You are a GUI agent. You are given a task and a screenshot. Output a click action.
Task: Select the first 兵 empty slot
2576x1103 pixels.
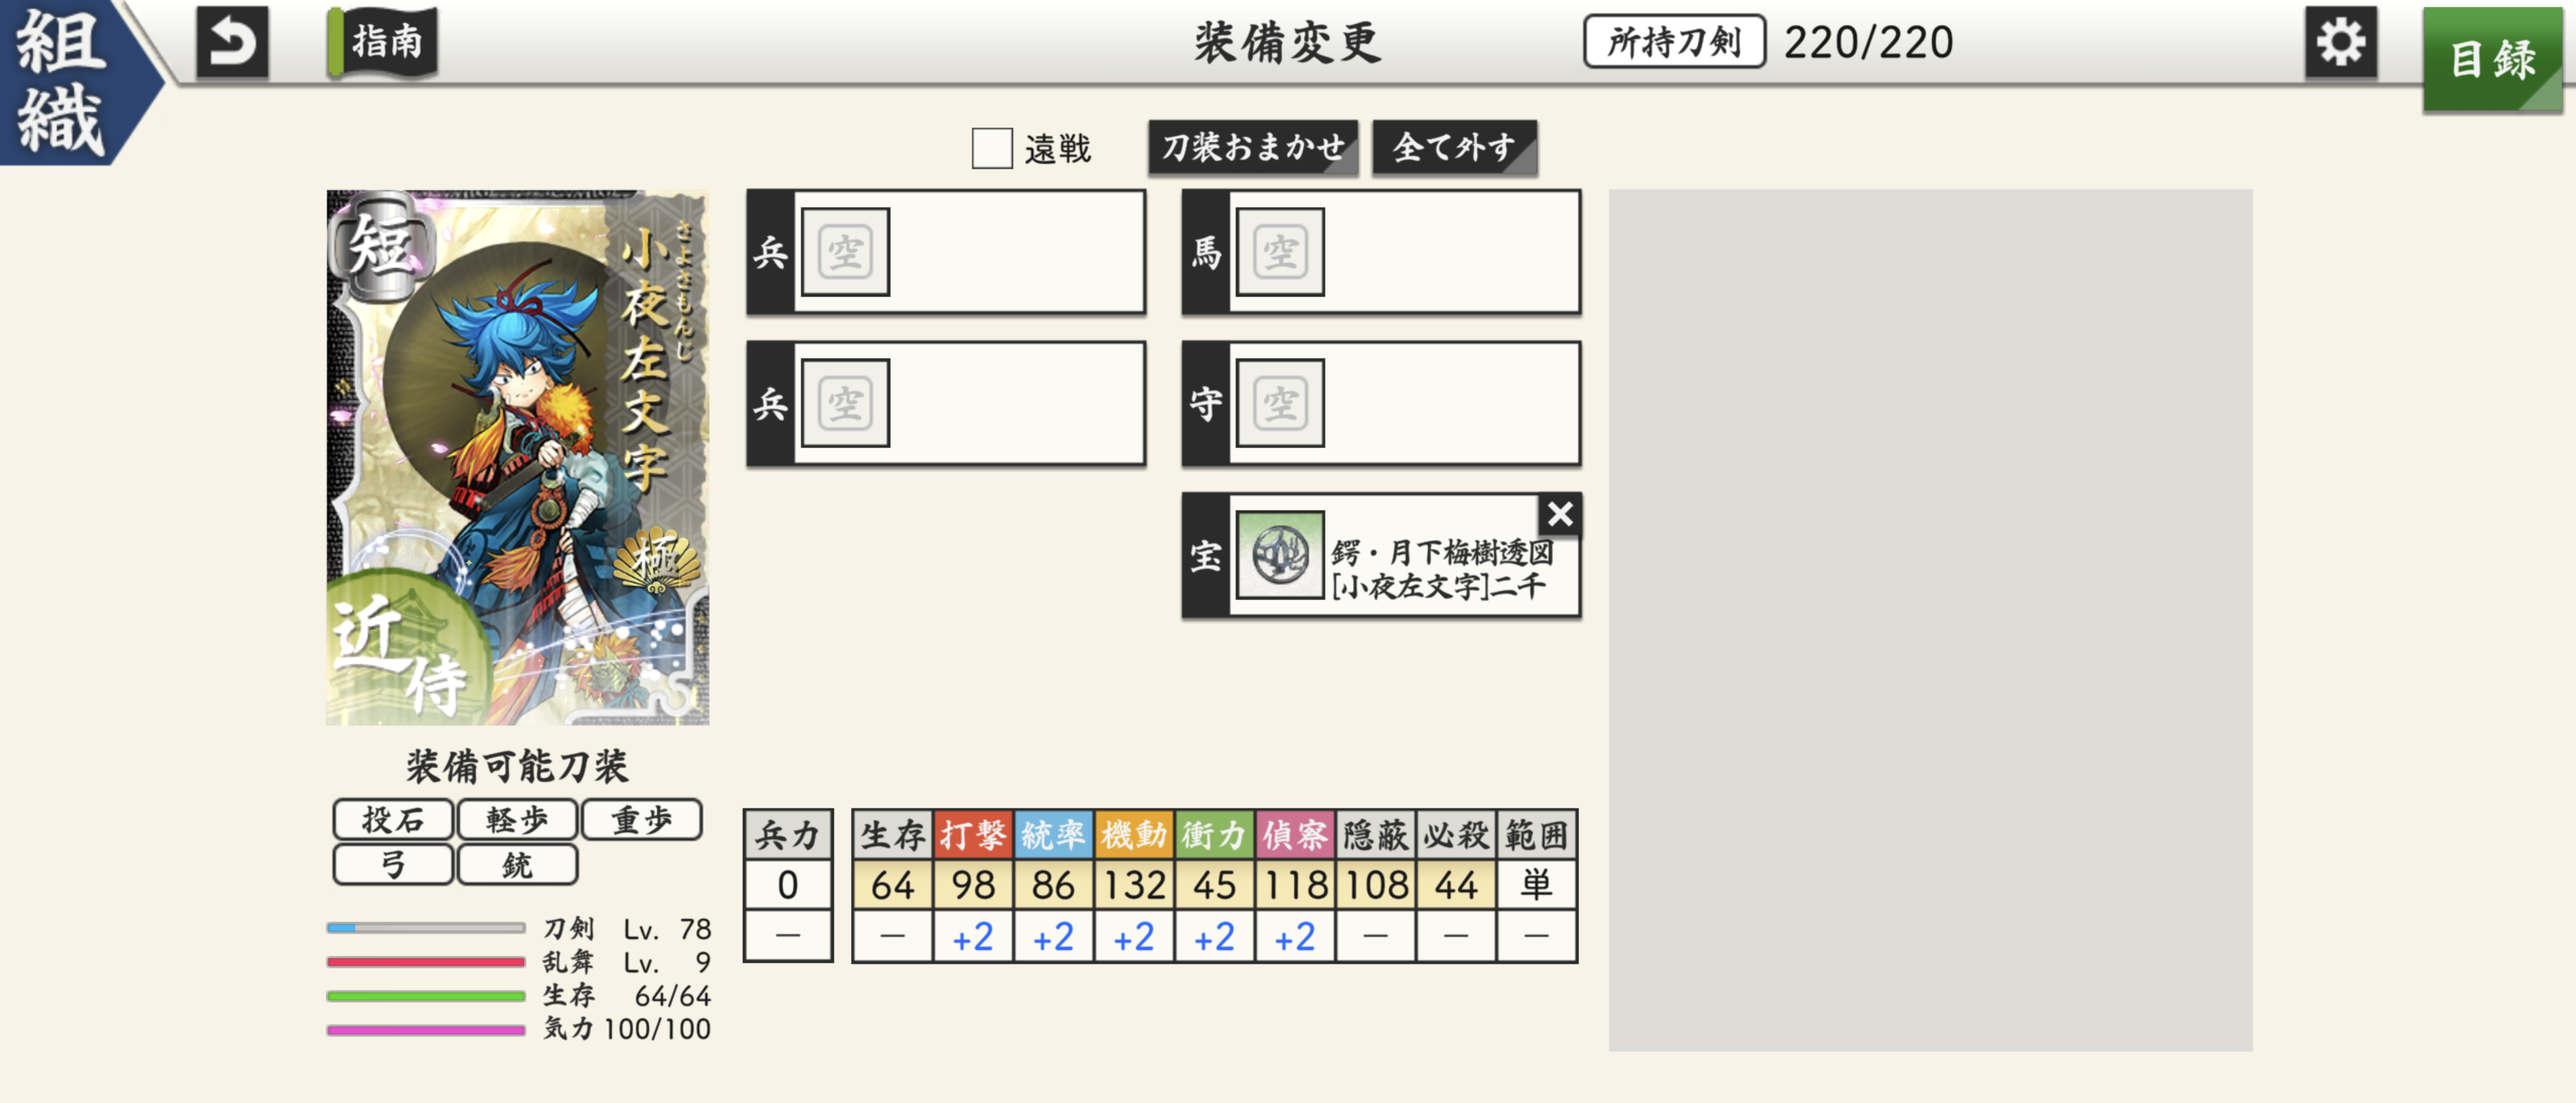[x=946, y=252]
